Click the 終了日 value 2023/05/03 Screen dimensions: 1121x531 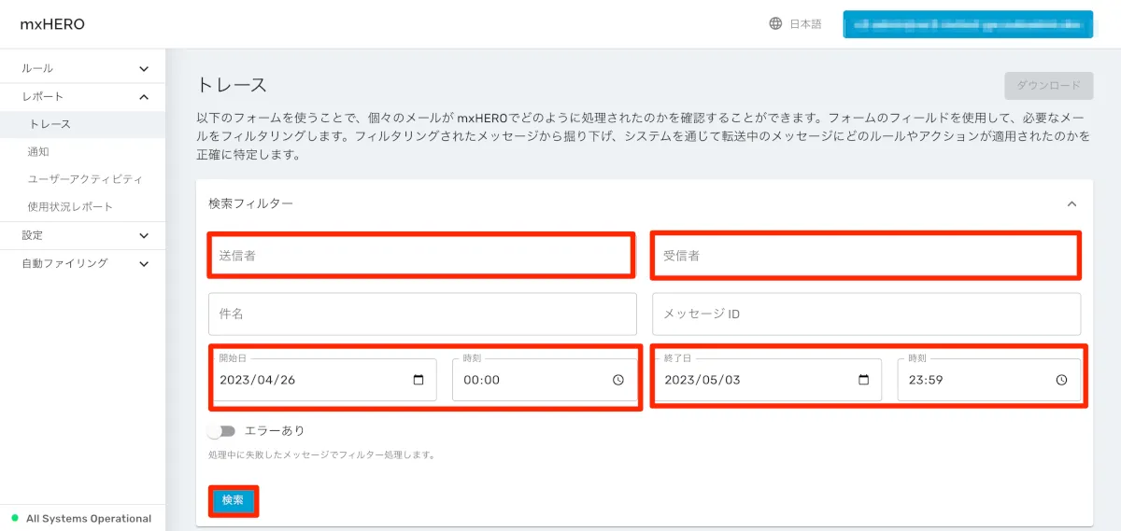click(x=702, y=380)
